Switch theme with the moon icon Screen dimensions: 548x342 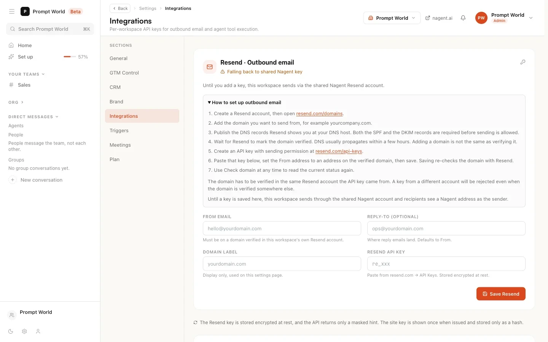coord(11,331)
